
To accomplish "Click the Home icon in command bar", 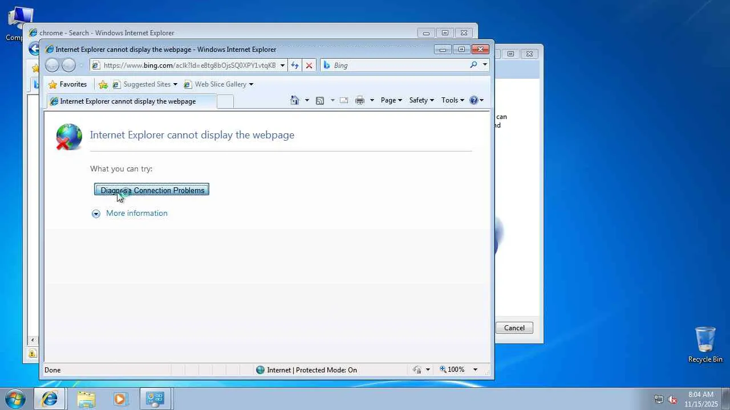I will (x=295, y=100).
